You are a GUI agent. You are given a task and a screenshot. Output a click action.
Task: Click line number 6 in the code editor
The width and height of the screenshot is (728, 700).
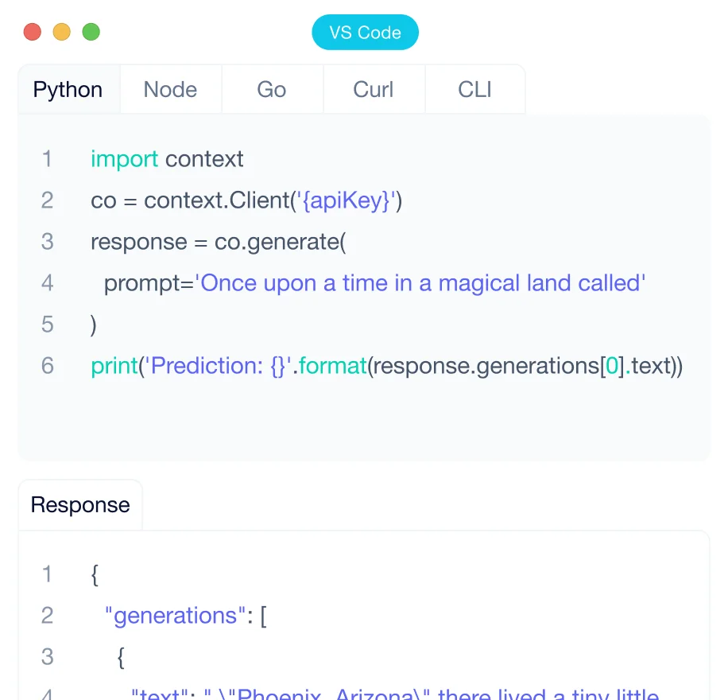(47, 366)
